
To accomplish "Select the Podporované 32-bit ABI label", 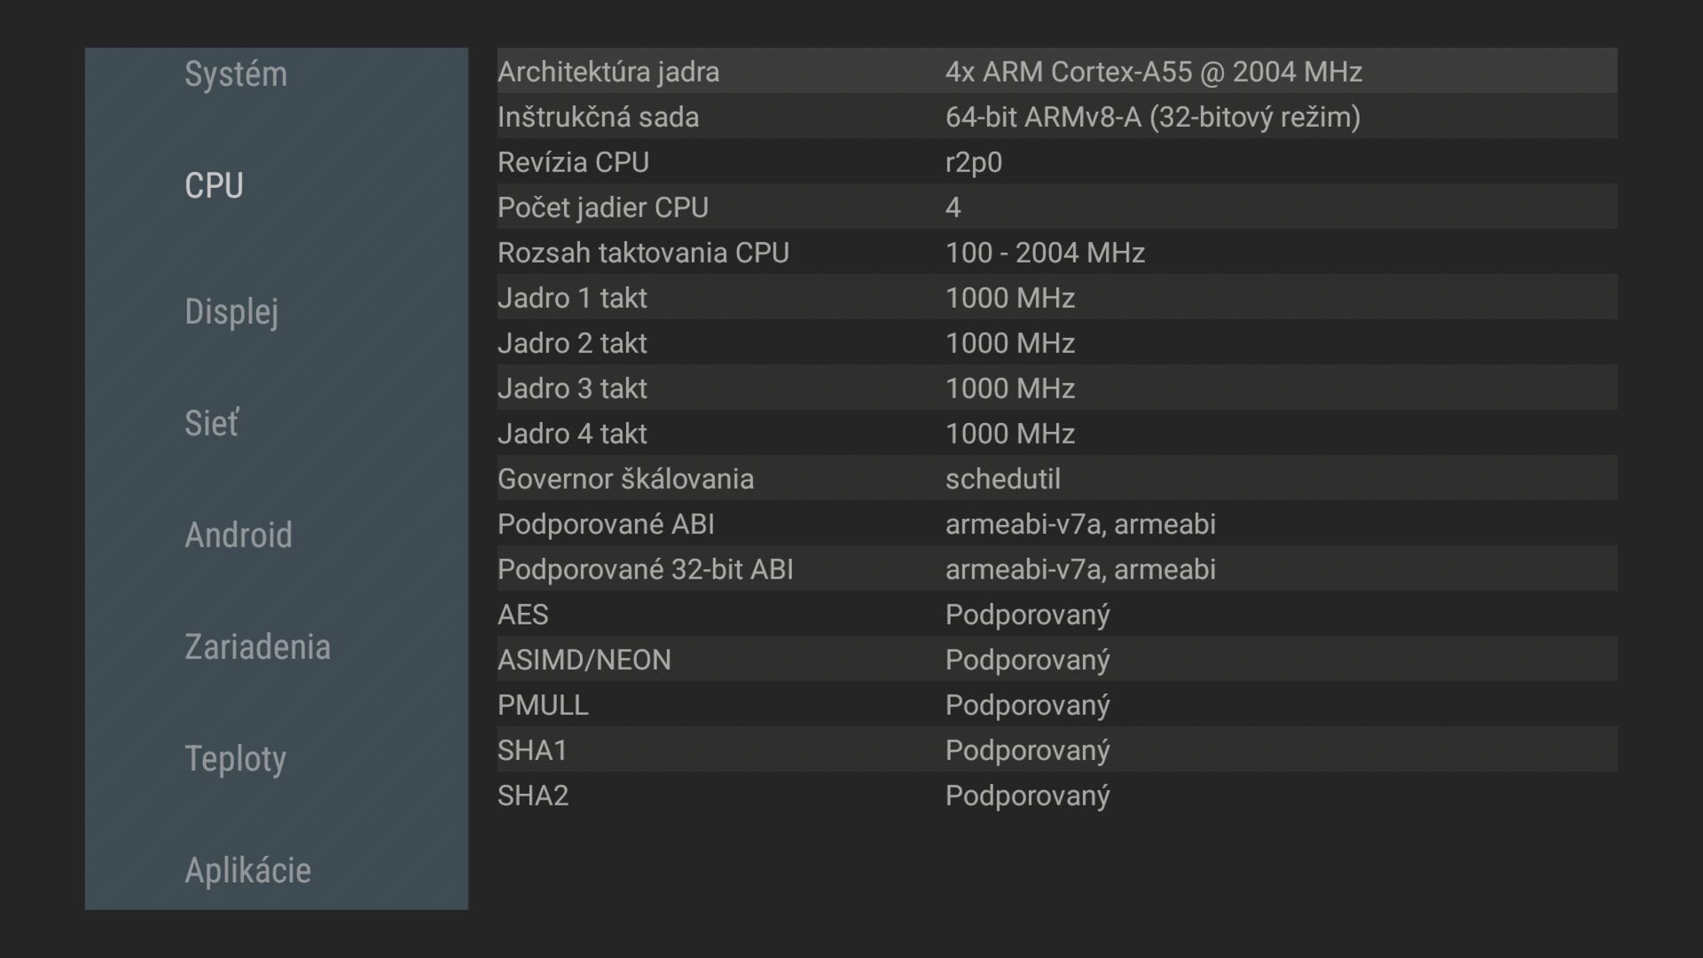I will (x=646, y=569).
